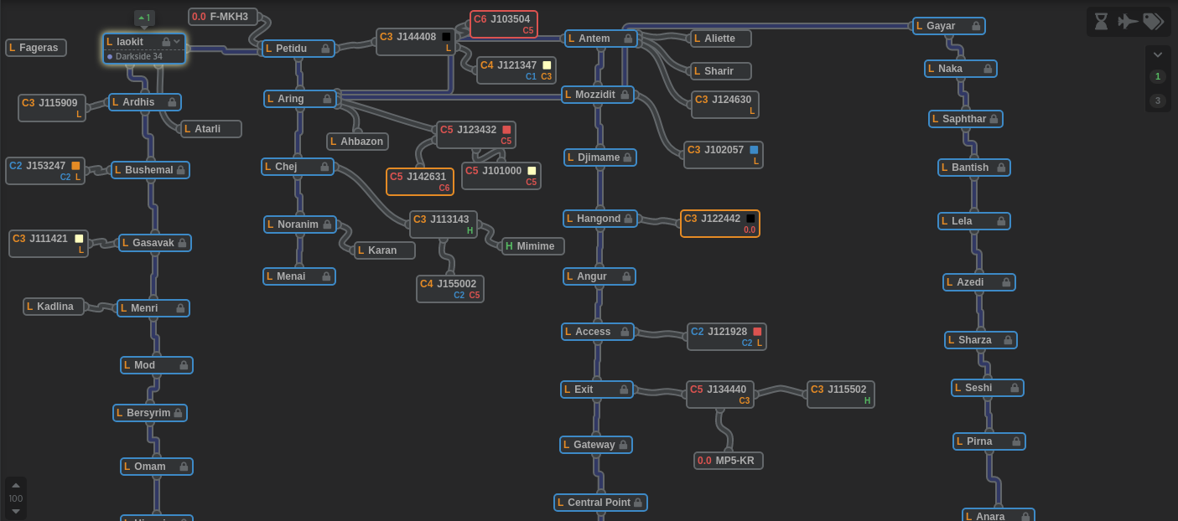Select the Aliette system node
The height and width of the screenshot is (521, 1178).
(x=721, y=39)
